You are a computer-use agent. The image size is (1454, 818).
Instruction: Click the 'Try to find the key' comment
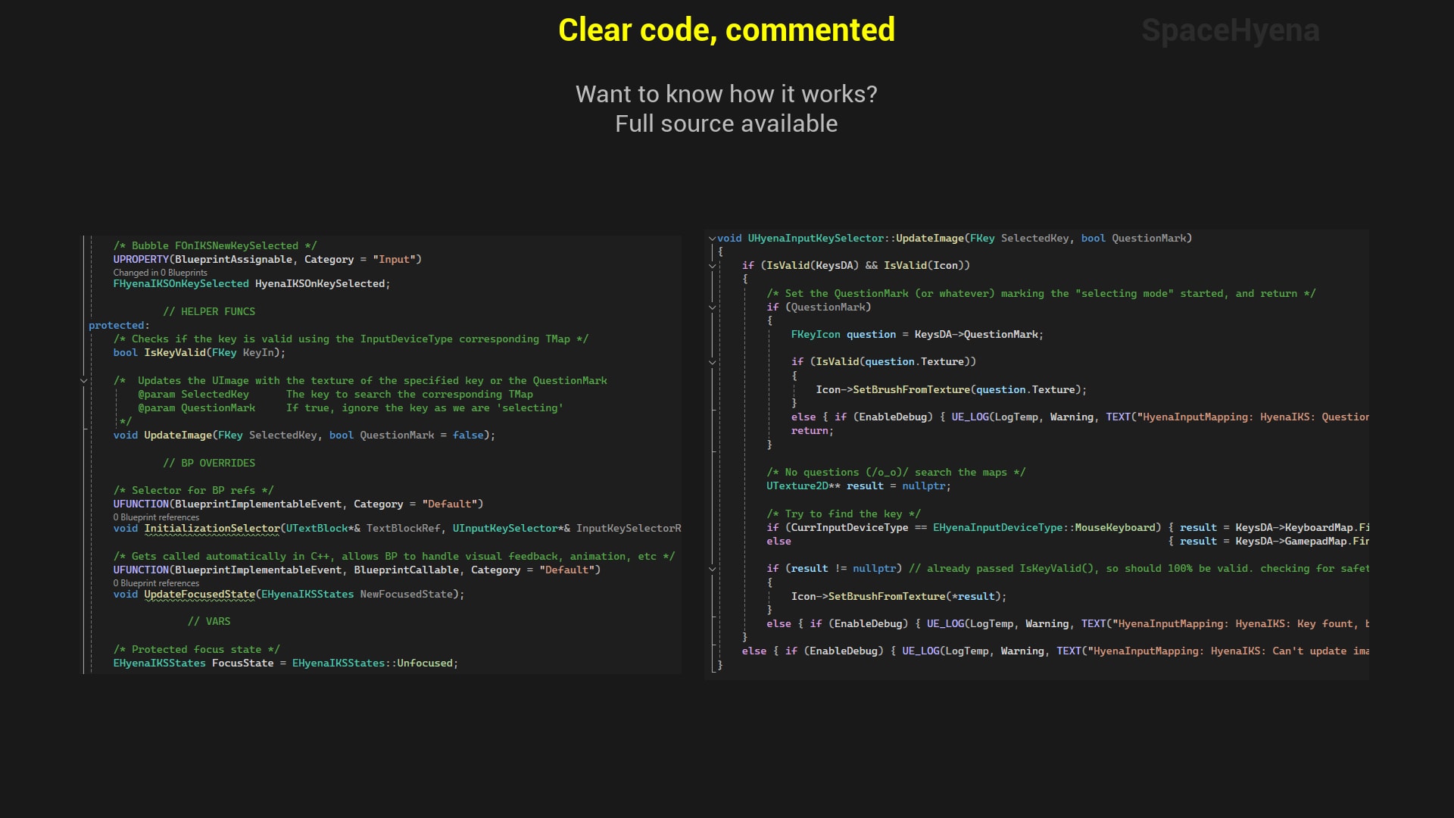click(844, 514)
